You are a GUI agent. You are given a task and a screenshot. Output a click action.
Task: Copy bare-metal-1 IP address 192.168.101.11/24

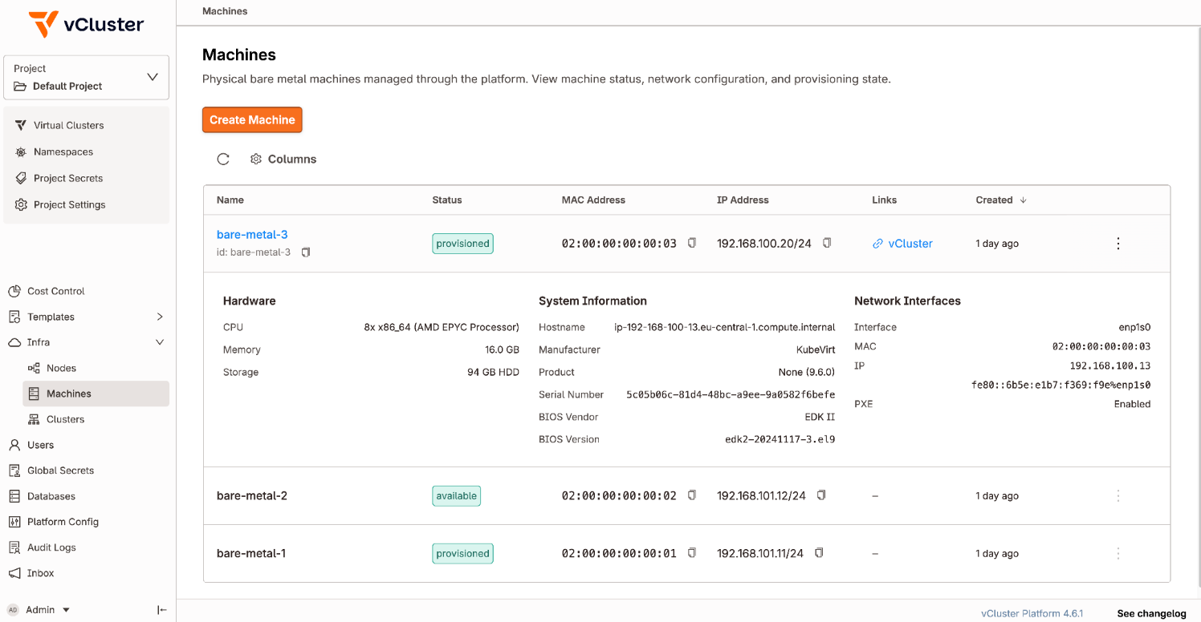[819, 553]
